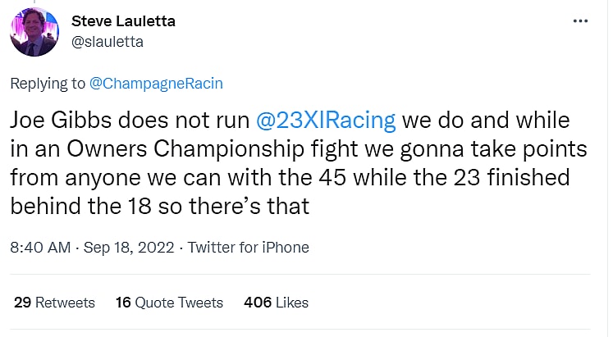The width and height of the screenshot is (613, 337).
Task: Click the 8:40 AM time text
Action: pyautogui.click(x=37, y=247)
